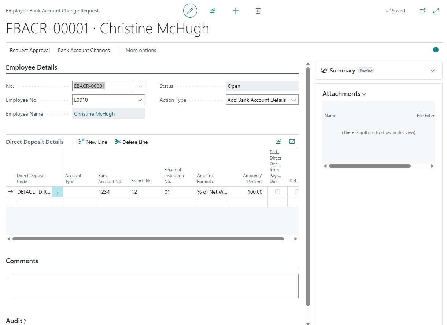Click the Copilot Summary icon
The image size is (447, 325).
coord(324,70)
